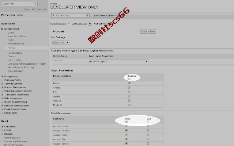Toggle the Enabled select-all checkbox
The image size is (234, 146).
(x=129, y=79)
